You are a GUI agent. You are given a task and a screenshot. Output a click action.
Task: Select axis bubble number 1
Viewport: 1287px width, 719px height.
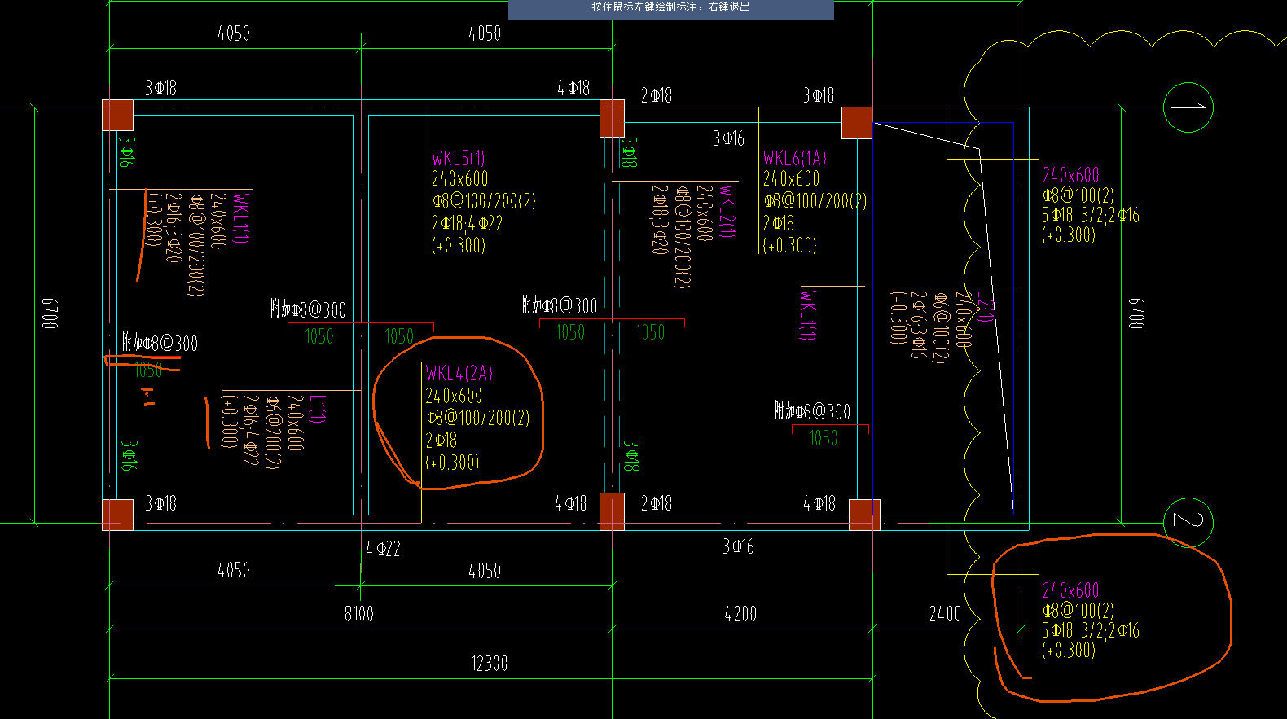(1188, 107)
